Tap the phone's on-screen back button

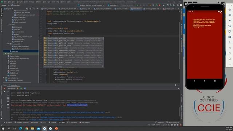click(194, 81)
